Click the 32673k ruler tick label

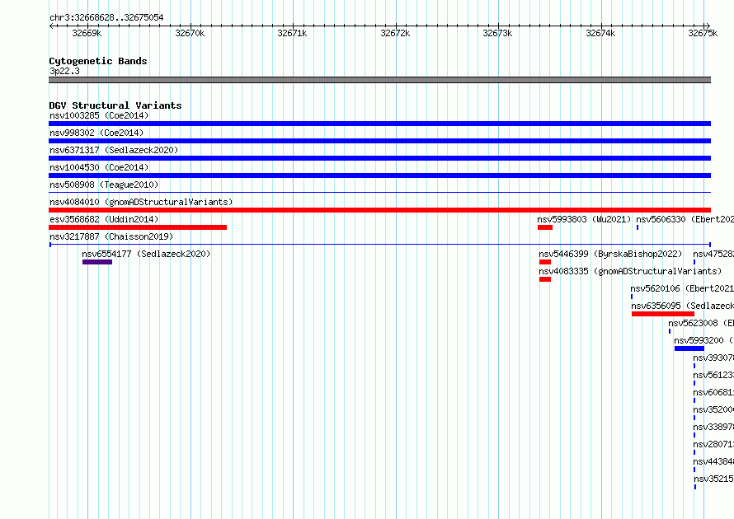497,33
